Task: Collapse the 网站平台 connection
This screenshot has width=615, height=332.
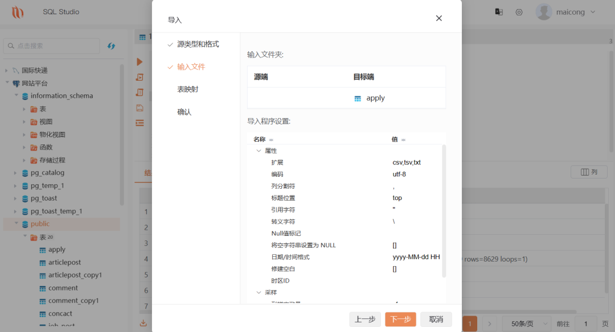Action: 7,82
